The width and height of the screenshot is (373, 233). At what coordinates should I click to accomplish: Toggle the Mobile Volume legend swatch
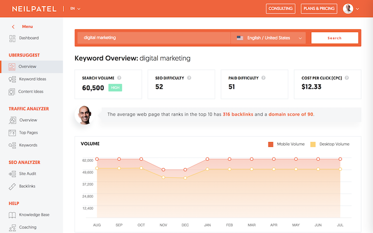pyautogui.click(x=271, y=144)
